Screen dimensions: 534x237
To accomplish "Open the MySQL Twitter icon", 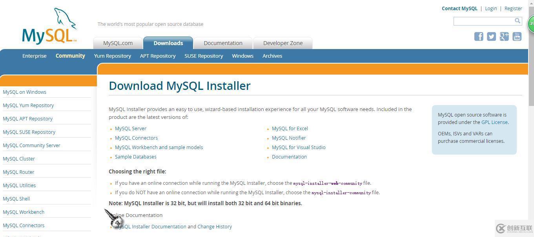I will pos(491,36).
